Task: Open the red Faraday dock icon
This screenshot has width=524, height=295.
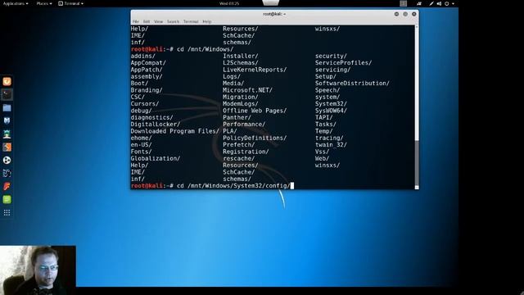Action: (x=7, y=186)
